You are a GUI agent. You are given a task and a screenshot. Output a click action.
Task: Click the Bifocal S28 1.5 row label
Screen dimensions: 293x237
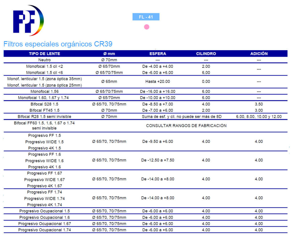coord(44,104)
